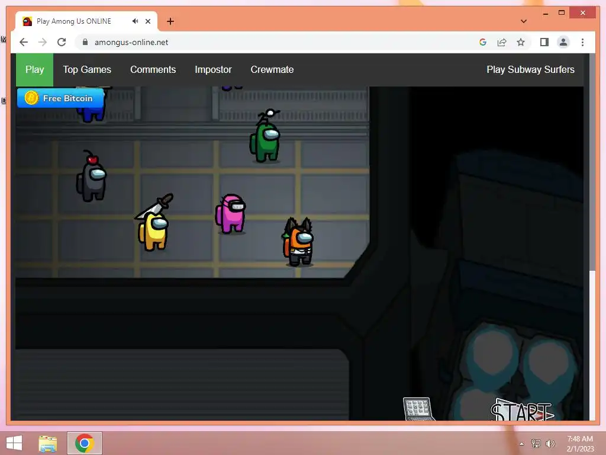Bookmark page with the star icon
This screenshot has height=455, width=606.
click(x=521, y=42)
